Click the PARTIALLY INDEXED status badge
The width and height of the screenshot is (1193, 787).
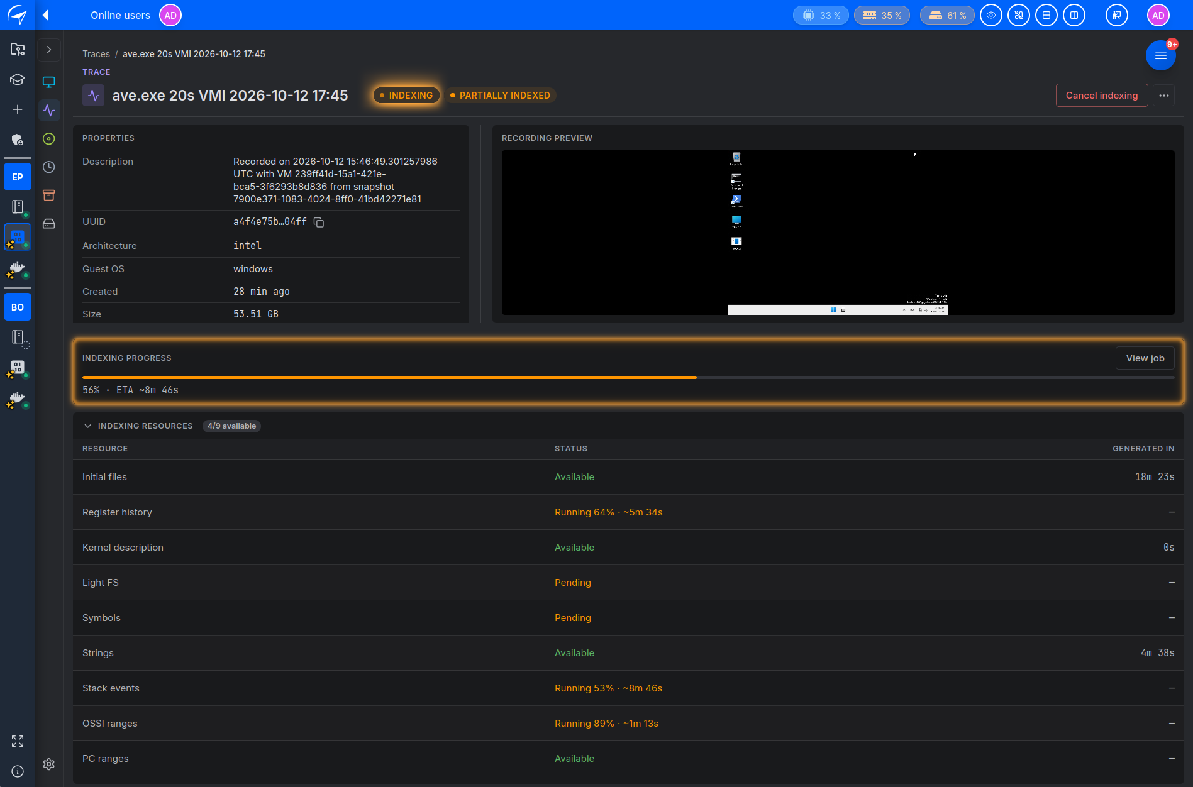pyautogui.click(x=501, y=96)
